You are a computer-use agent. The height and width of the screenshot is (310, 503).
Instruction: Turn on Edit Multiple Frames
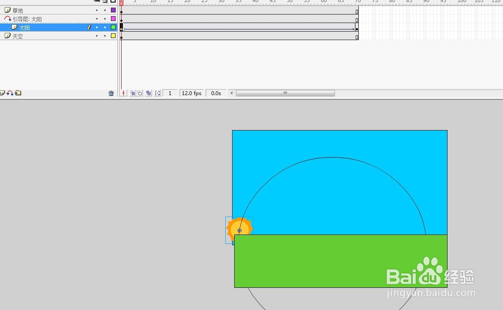(148, 93)
